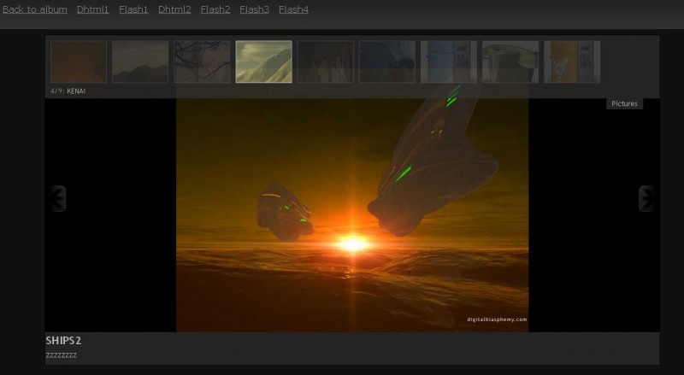Open the Dhtml2 link
The height and width of the screenshot is (375, 684).
(x=174, y=9)
